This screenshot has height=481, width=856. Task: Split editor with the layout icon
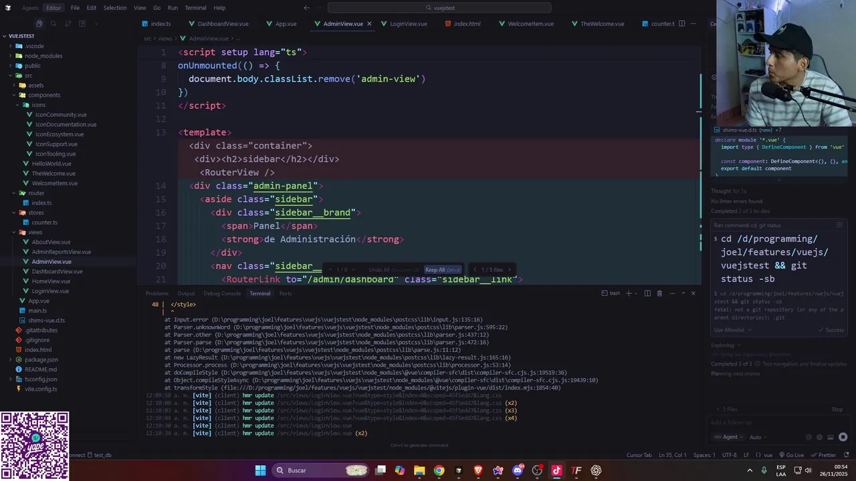click(681, 23)
